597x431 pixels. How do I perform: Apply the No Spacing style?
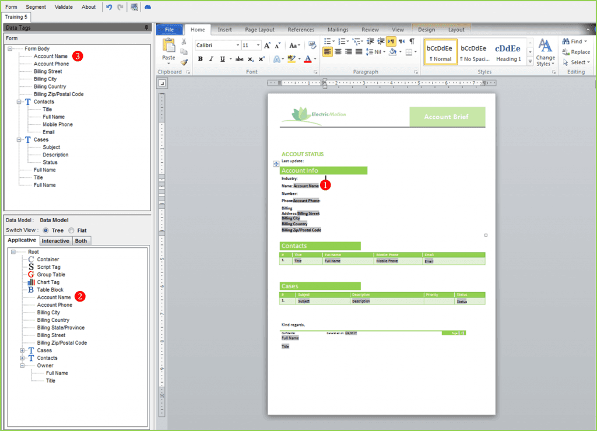tap(475, 52)
